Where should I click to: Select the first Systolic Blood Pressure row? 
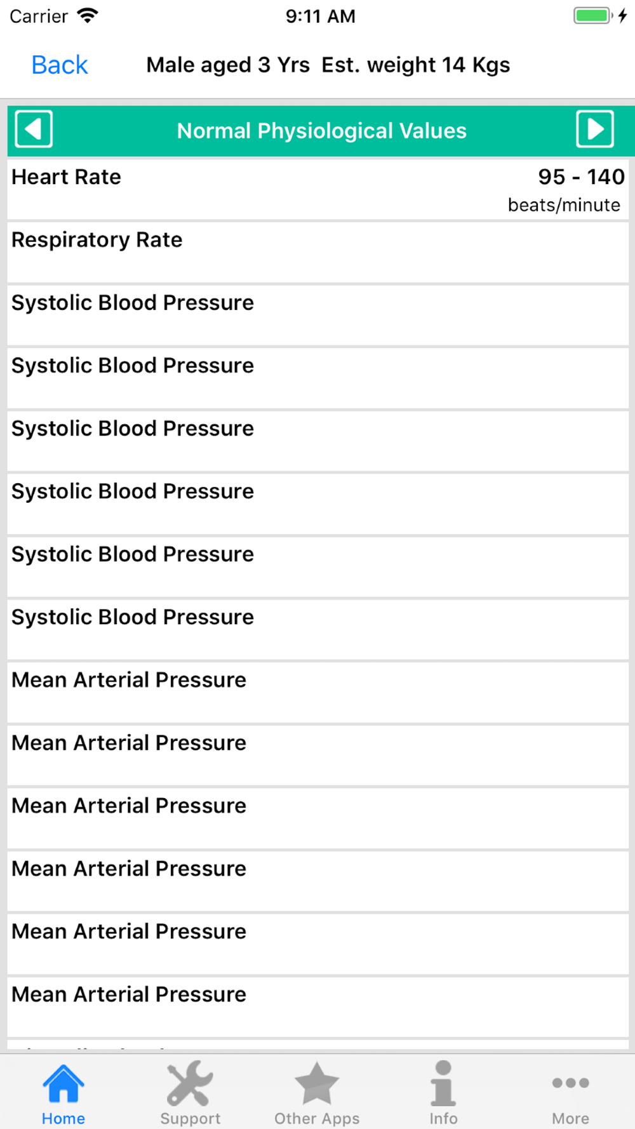click(x=317, y=315)
